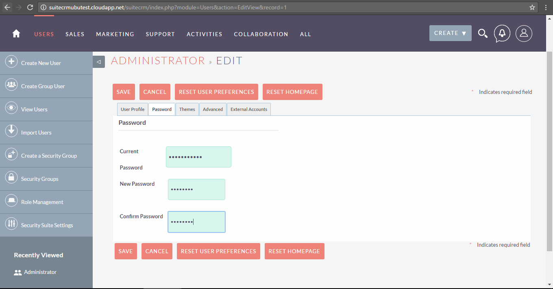Switch to the Themes tab
This screenshot has width=553, height=289.
click(x=187, y=109)
